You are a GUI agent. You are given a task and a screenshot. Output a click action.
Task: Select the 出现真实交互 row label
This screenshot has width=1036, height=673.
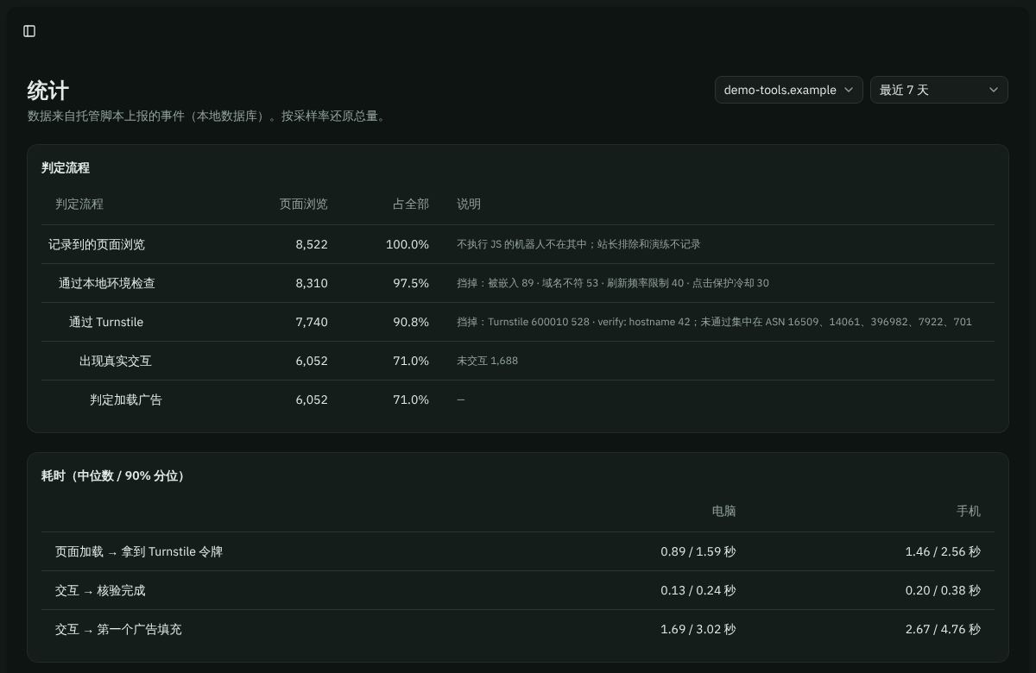pyautogui.click(x=116, y=361)
